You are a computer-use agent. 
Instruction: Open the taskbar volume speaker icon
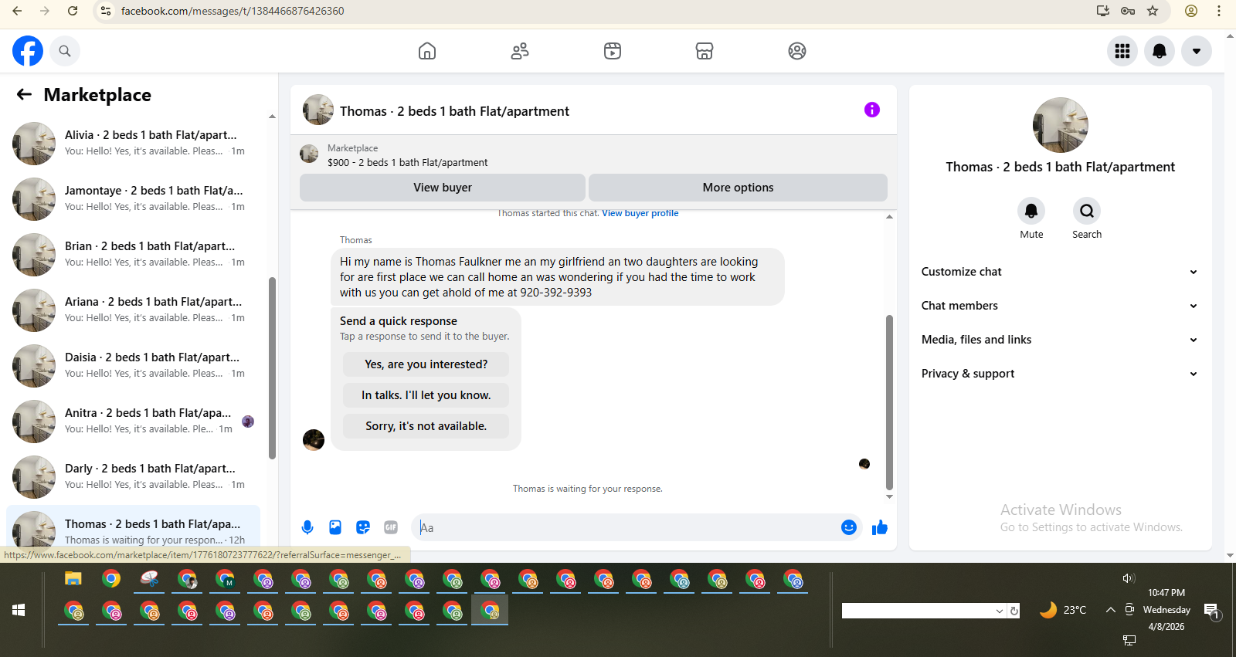pos(1129,578)
